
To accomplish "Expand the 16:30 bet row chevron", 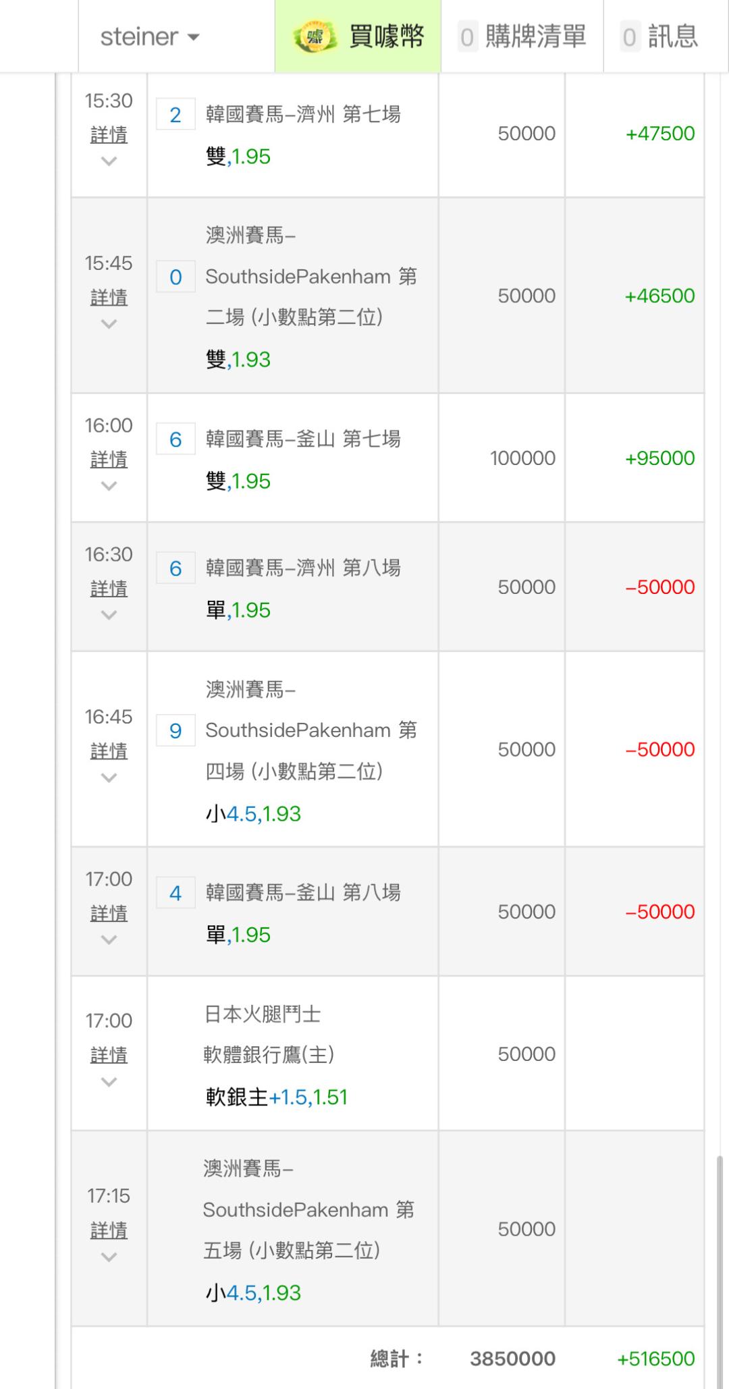I will pyautogui.click(x=109, y=615).
